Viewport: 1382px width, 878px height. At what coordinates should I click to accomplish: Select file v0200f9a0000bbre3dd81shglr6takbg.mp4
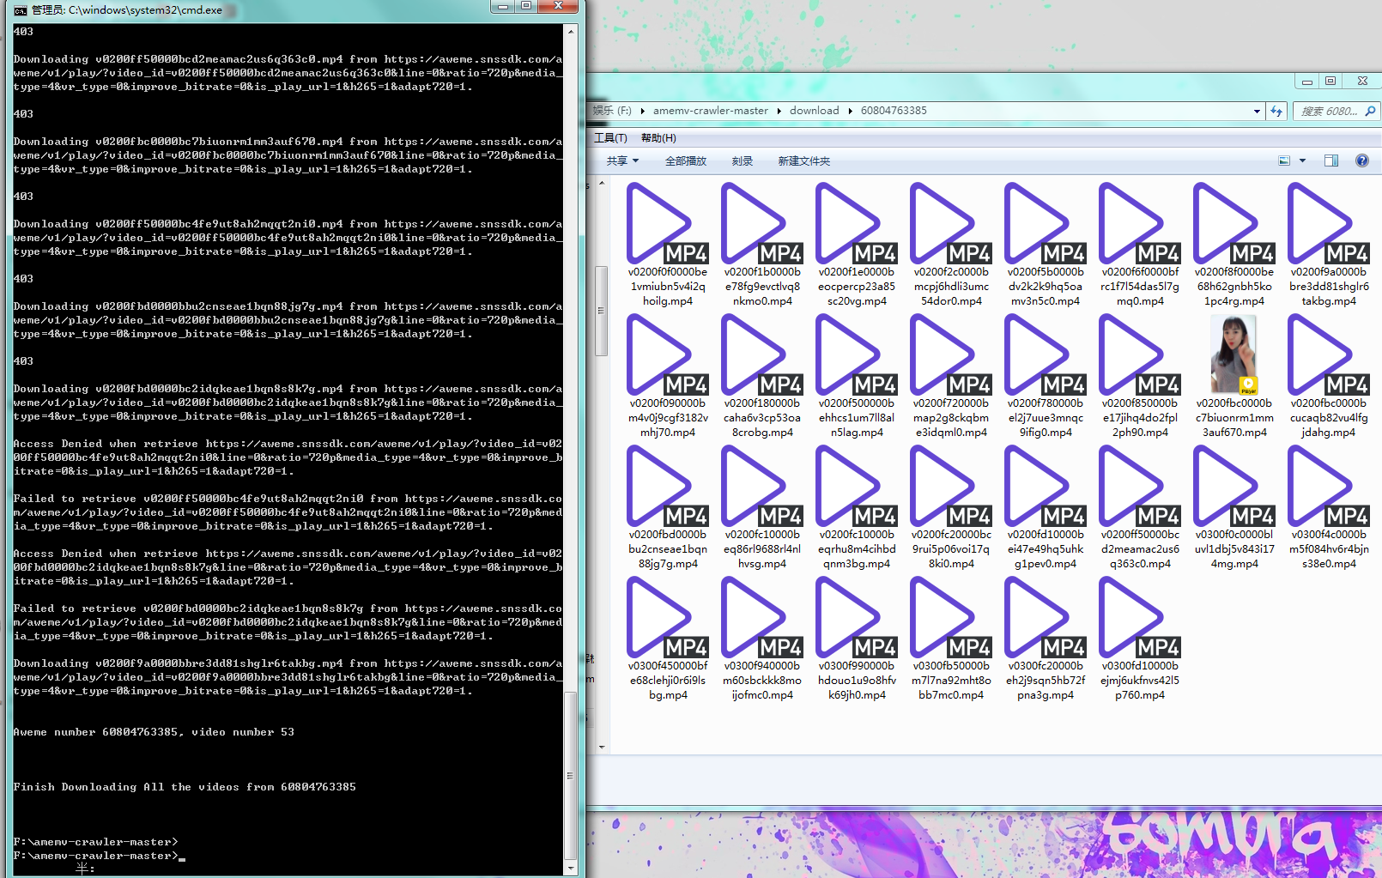pyautogui.click(x=1329, y=245)
